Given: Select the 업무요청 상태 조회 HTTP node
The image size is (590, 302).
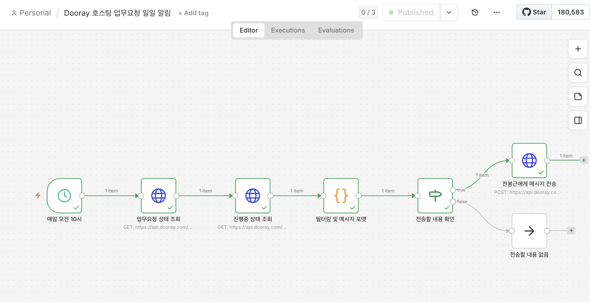Looking at the screenshot, I should [159, 195].
